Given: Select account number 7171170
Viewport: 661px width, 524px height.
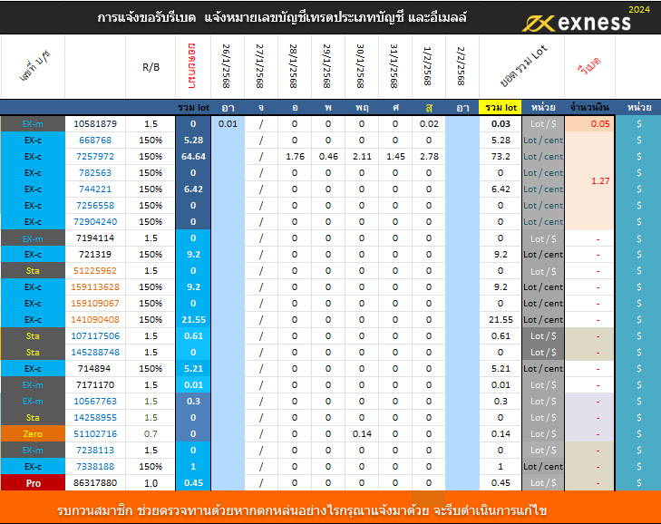Looking at the screenshot, I should coord(95,385).
